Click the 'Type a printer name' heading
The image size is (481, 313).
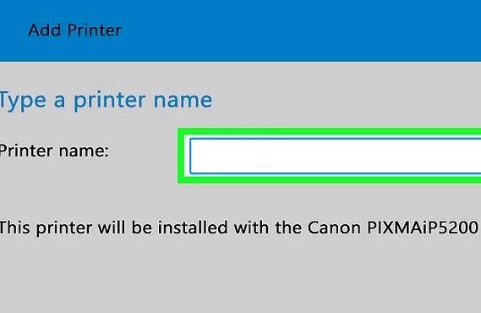[106, 101]
